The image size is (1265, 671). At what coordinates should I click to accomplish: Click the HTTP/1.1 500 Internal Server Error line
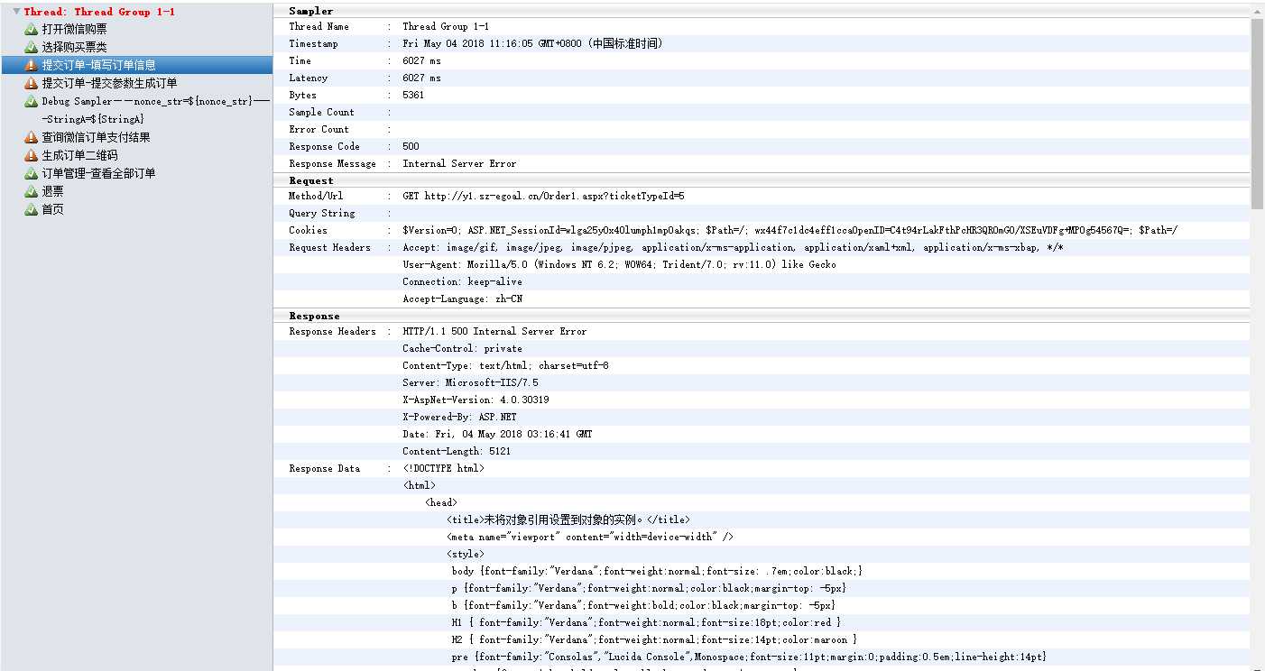pos(494,331)
